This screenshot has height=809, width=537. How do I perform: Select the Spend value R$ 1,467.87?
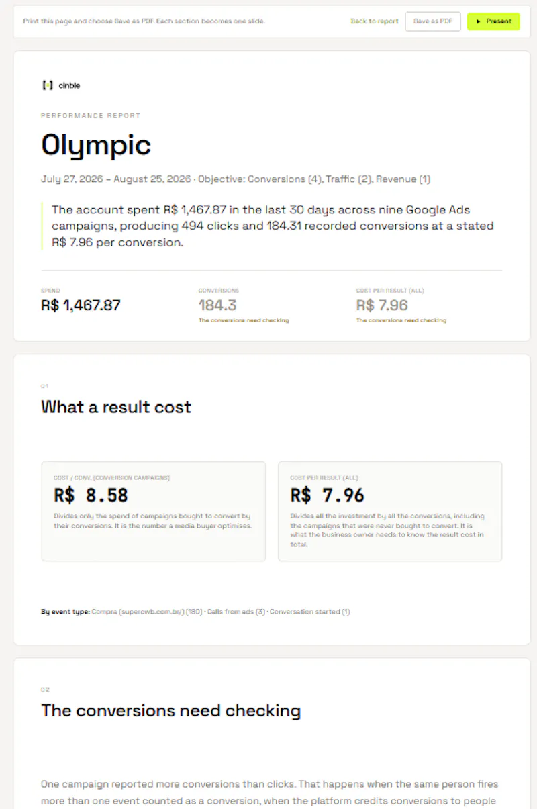pos(81,305)
